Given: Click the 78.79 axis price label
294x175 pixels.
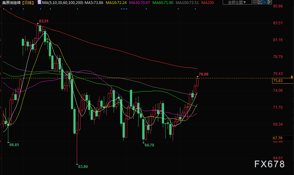Looking at the screenshot, I should (x=278, y=57).
